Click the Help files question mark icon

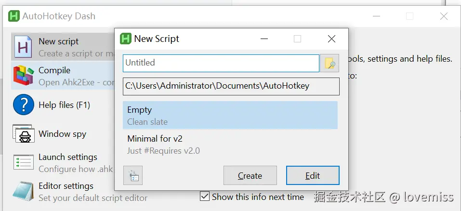tap(23, 105)
